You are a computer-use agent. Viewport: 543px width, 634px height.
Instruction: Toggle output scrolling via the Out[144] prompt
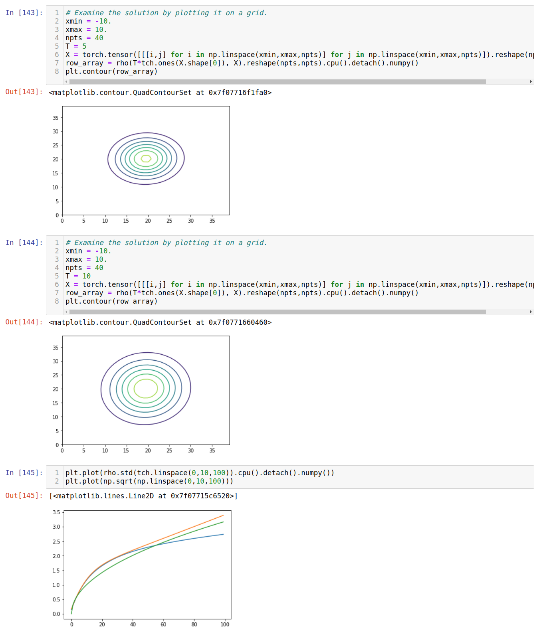[x=24, y=322]
